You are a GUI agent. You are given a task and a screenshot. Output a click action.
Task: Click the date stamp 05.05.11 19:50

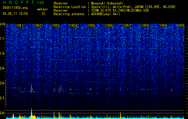tap(15, 14)
